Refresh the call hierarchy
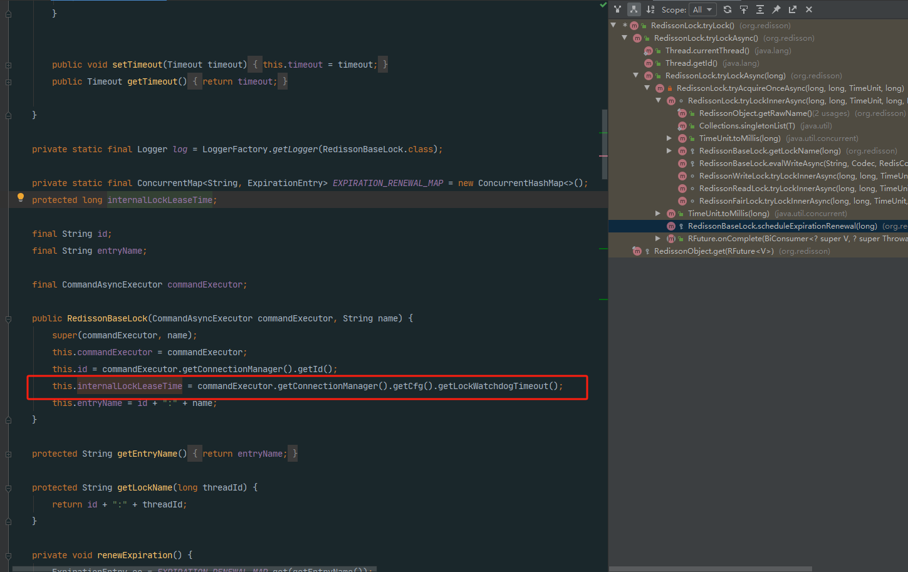908x572 pixels. [x=728, y=9]
